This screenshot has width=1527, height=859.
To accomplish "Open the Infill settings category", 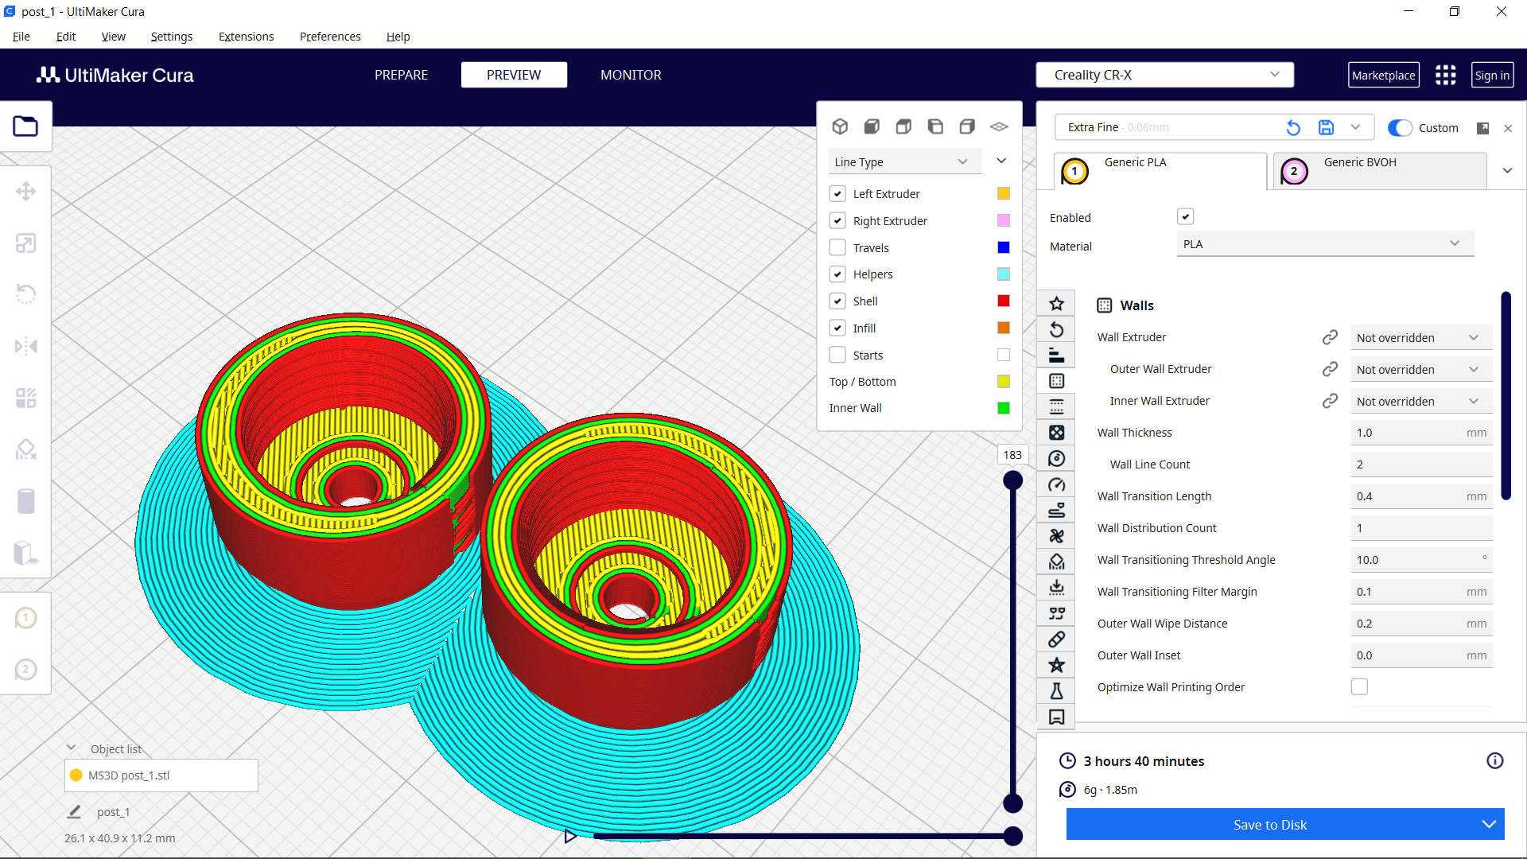I will pos(1056,432).
